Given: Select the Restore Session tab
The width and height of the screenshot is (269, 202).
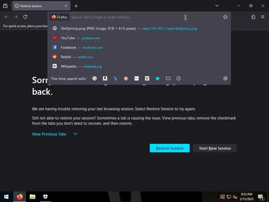Looking at the screenshot, I should (41, 6).
